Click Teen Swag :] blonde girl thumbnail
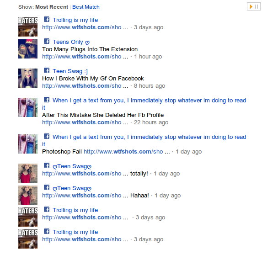The width and height of the screenshot is (262, 255). pyautogui.click(x=28, y=78)
